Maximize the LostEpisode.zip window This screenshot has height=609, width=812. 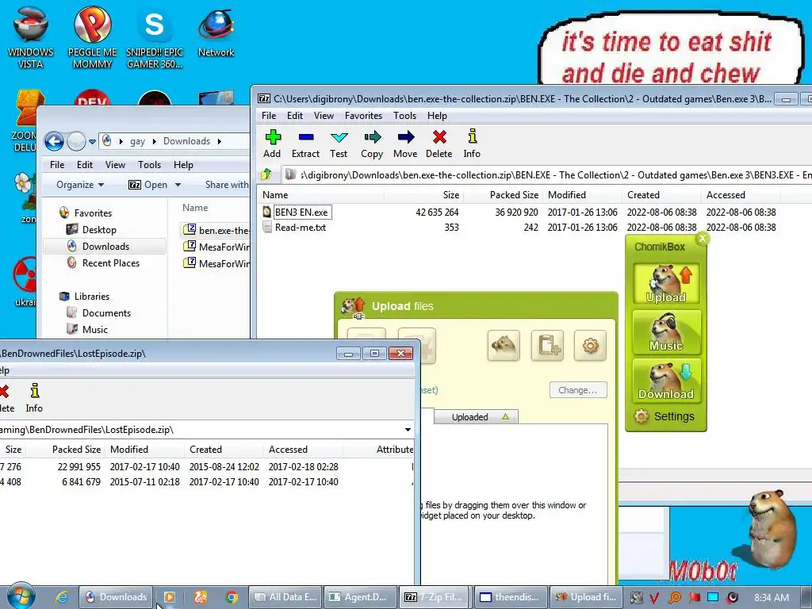coord(374,353)
